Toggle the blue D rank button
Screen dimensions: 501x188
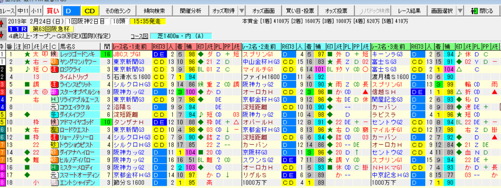point(72,11)
